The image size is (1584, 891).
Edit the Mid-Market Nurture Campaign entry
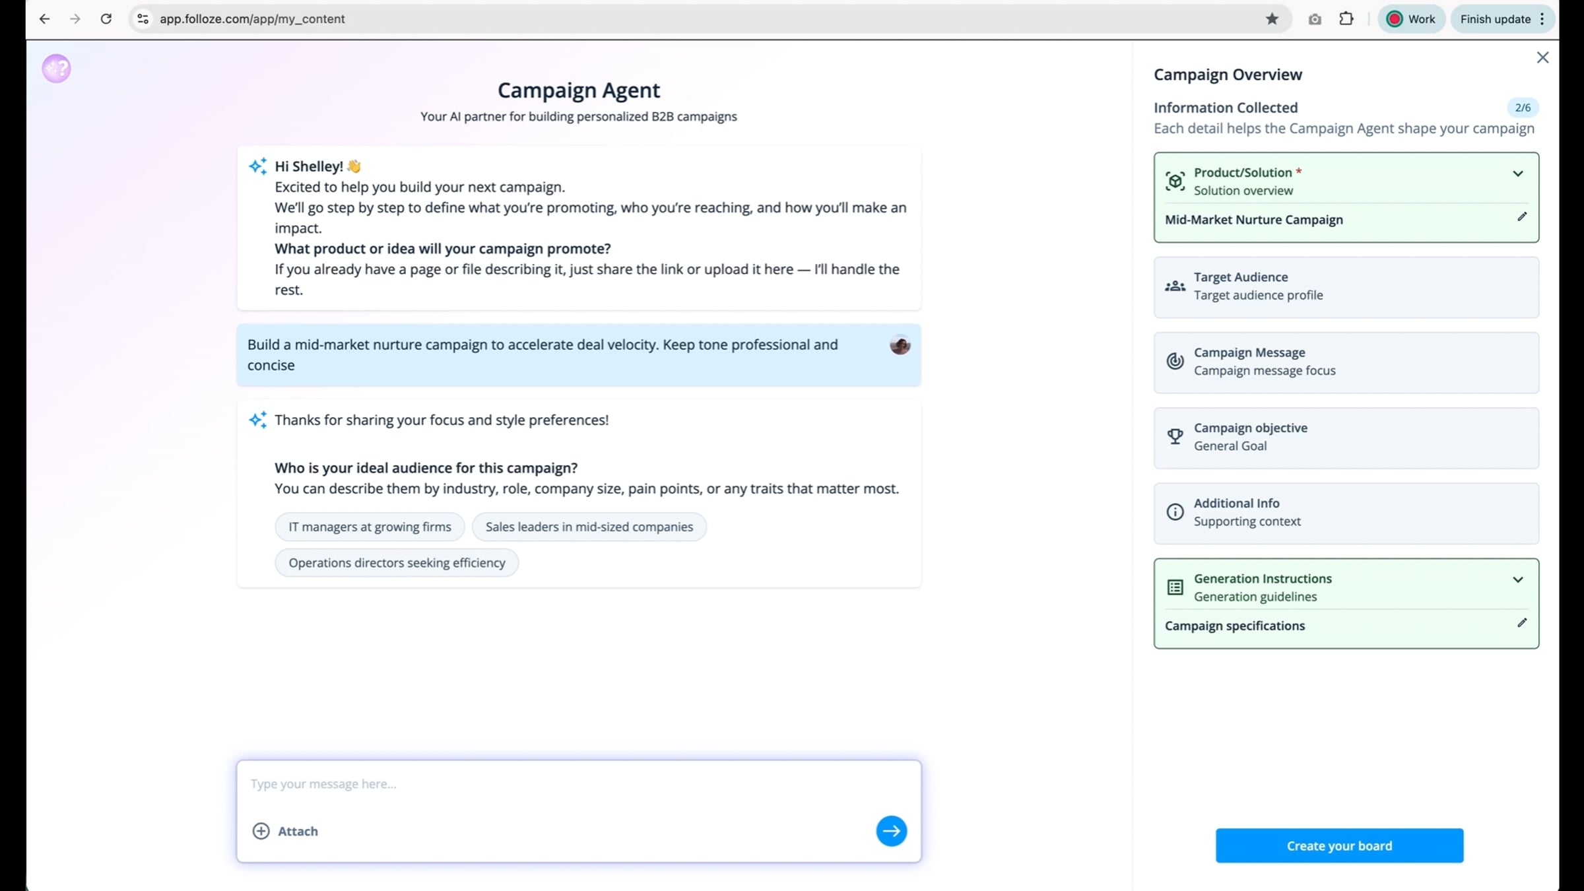point(1522,217)
